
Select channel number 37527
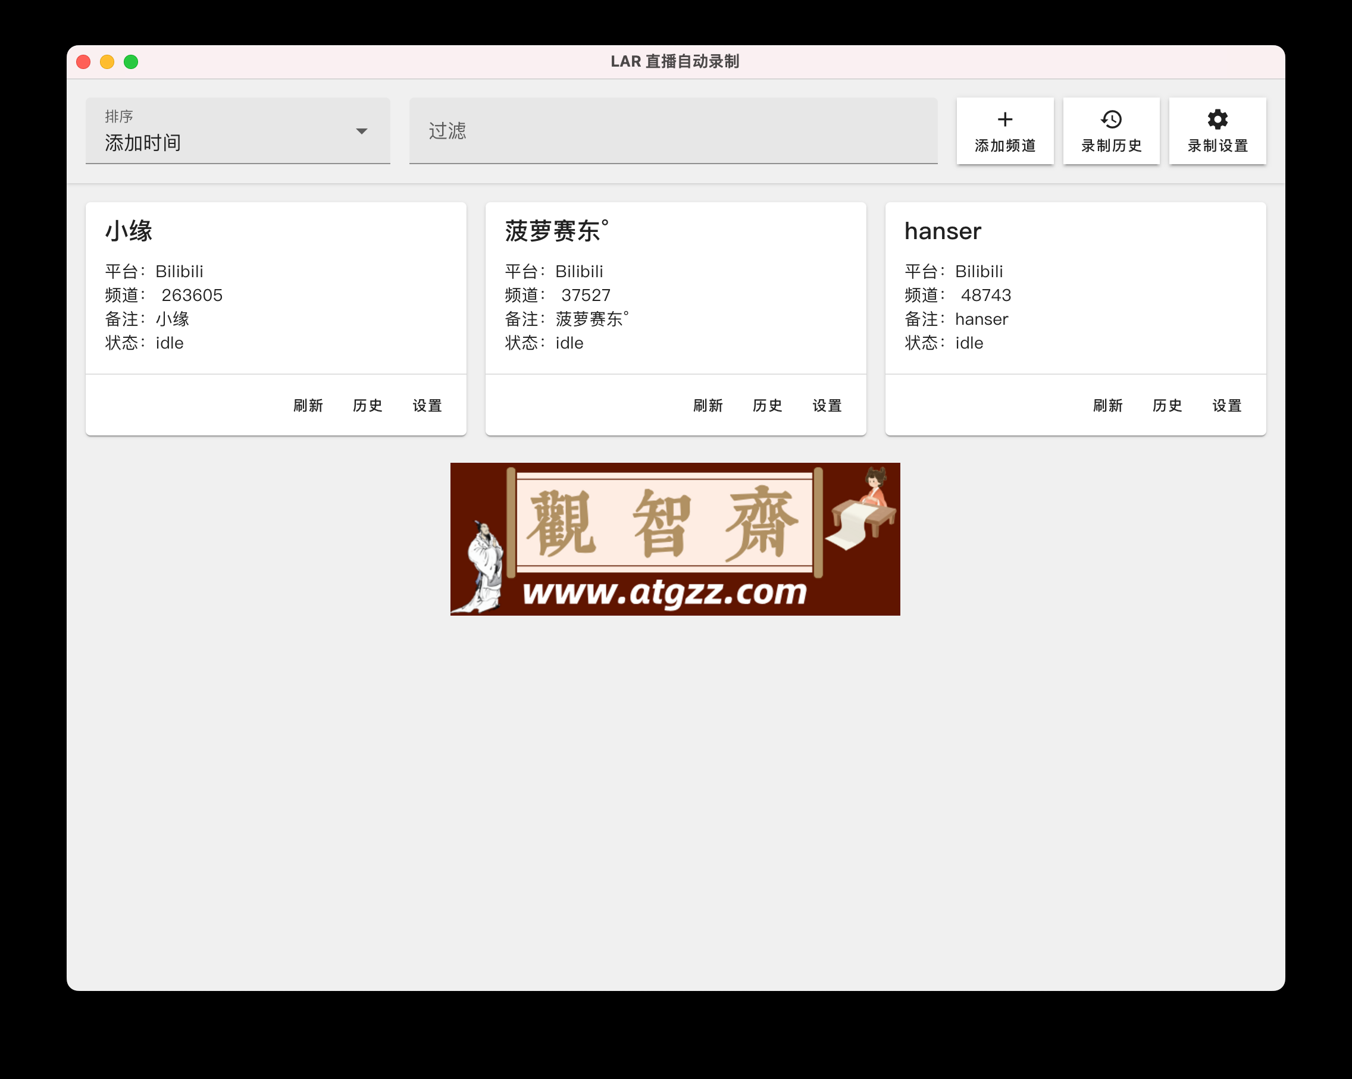[x=586, y=295]
